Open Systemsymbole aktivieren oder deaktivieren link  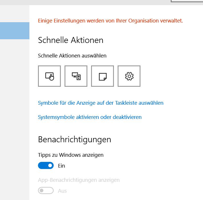pos(90,117)
